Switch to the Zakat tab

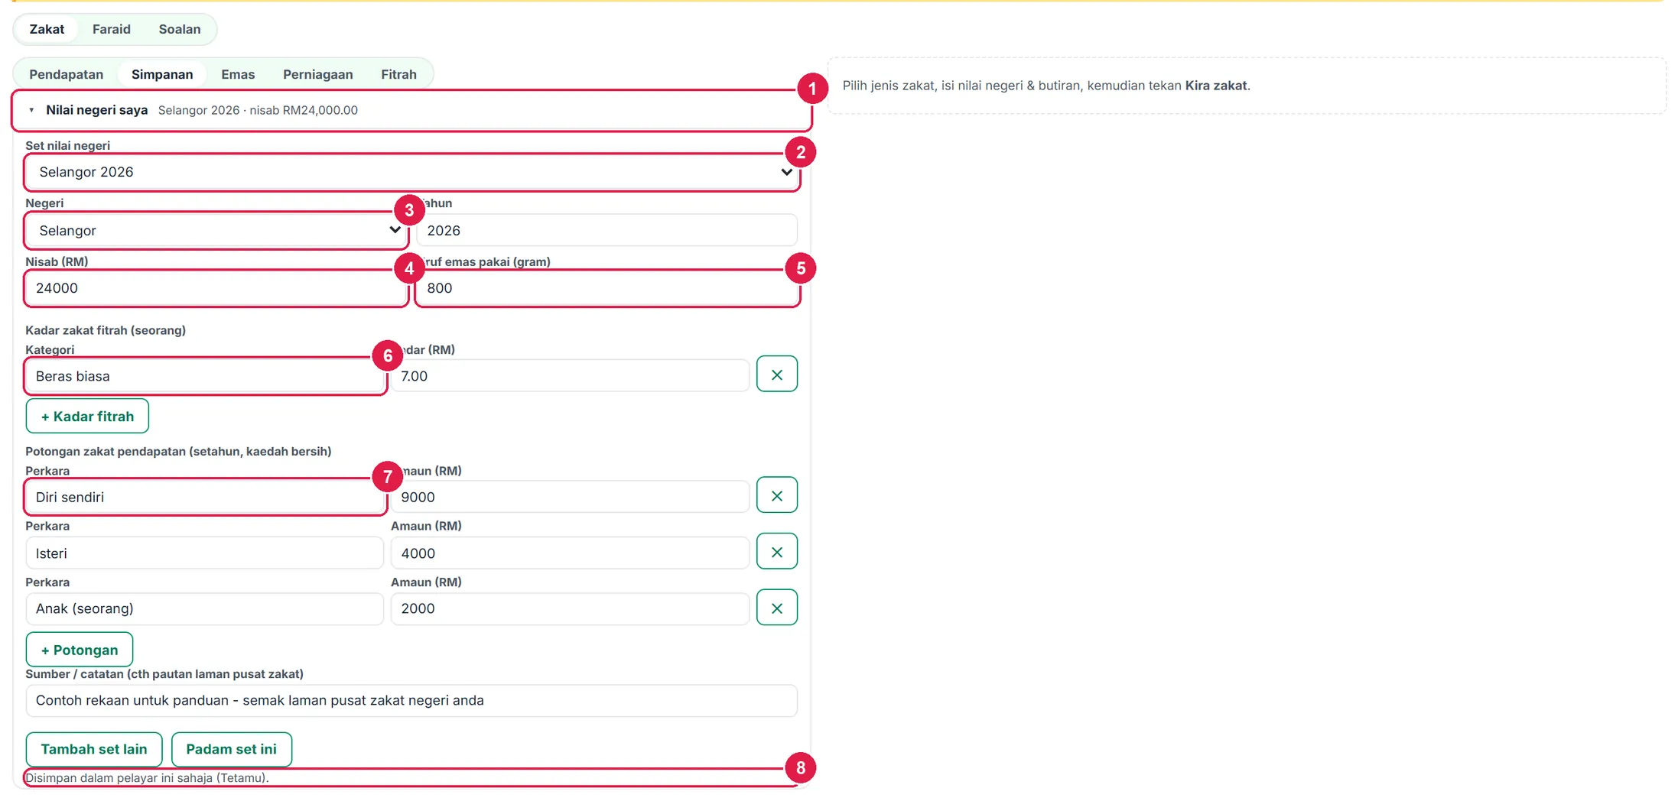tap(47, 29)
